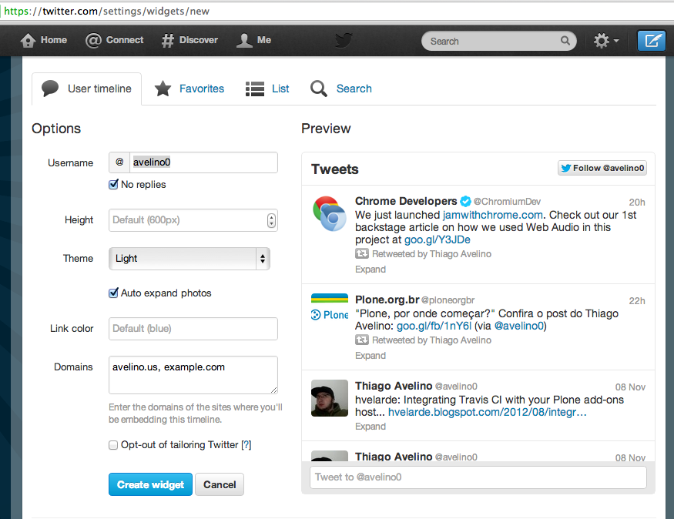Click the Create widget button
674x519 pixels.
pos(150,484)
